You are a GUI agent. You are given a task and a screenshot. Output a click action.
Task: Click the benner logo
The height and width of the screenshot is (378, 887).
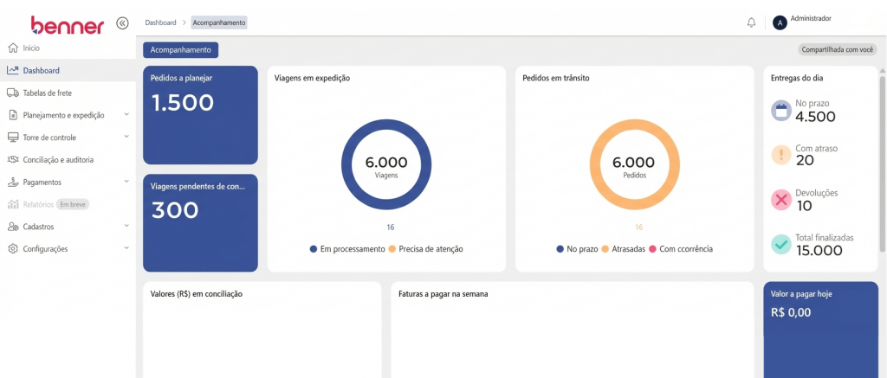pyautogui.click(x=68, y=25)
